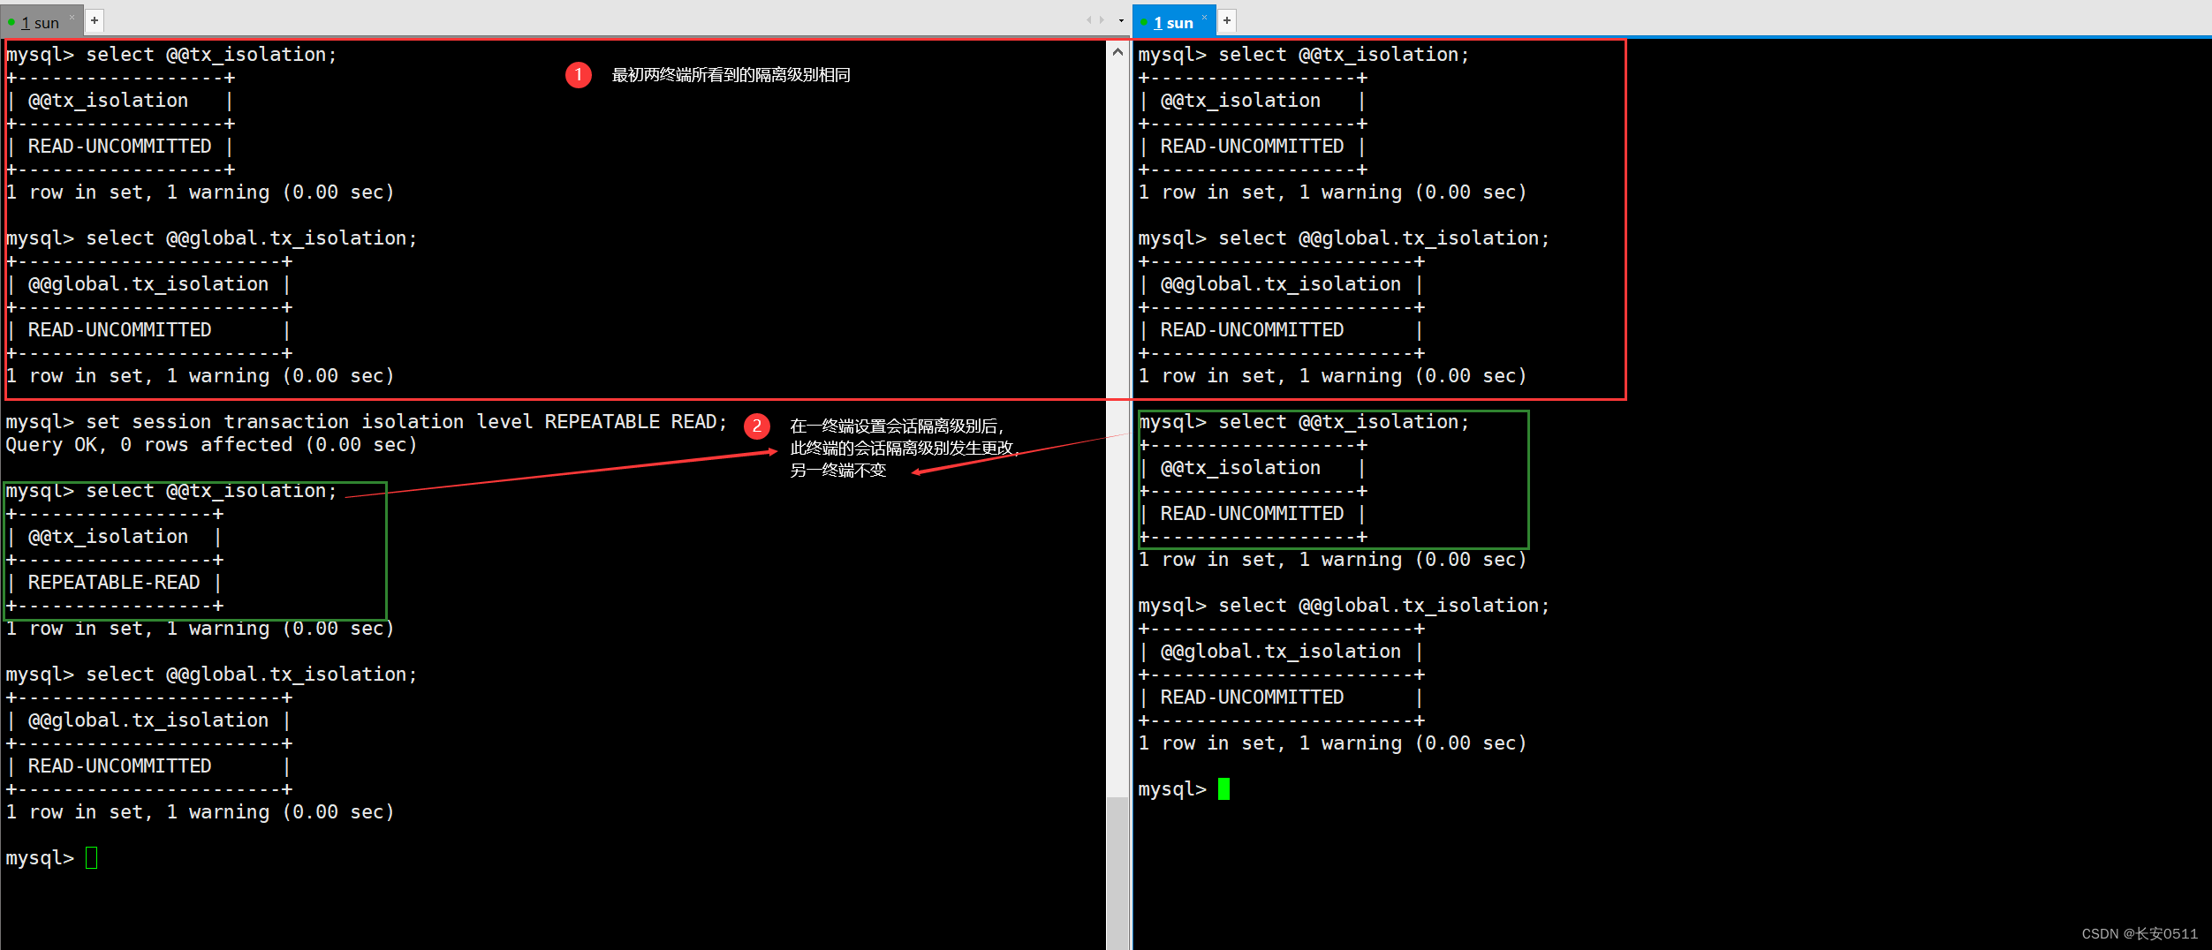Select the right pane's active '1 sun' tab
The image size is (2212, 950).
tap(1173, 22)
